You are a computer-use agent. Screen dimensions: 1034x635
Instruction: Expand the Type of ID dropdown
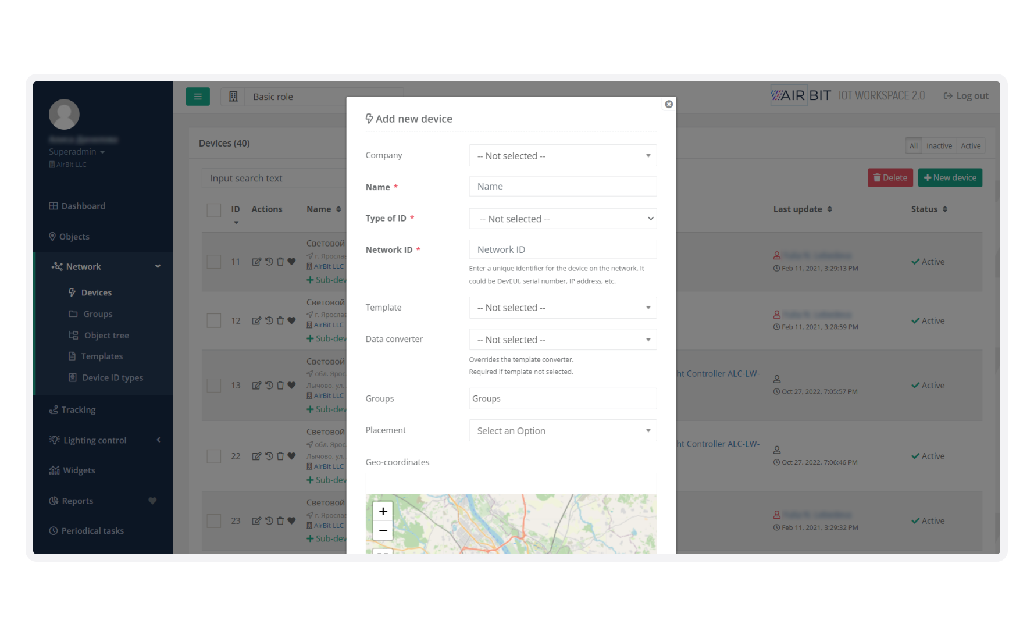[x=562, y=219]
